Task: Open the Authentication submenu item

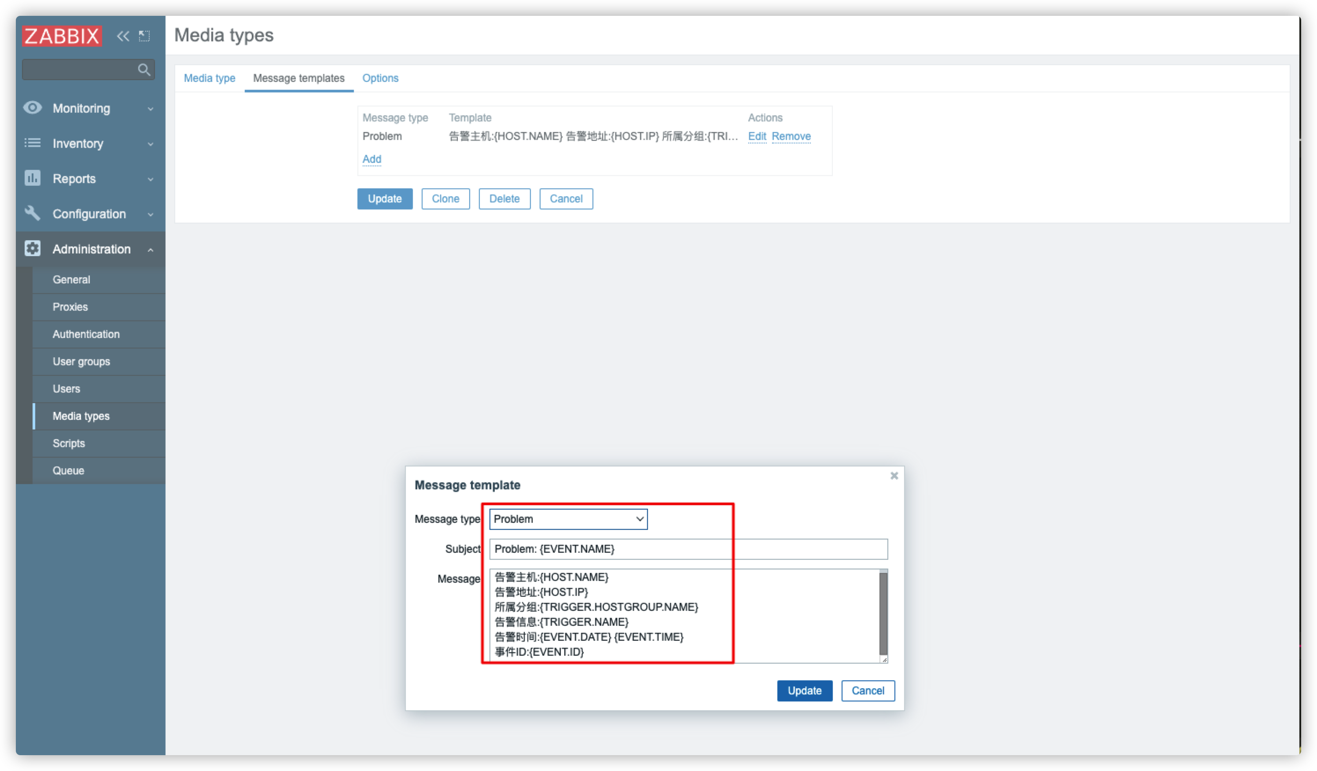Action: (x=99, y=334)
